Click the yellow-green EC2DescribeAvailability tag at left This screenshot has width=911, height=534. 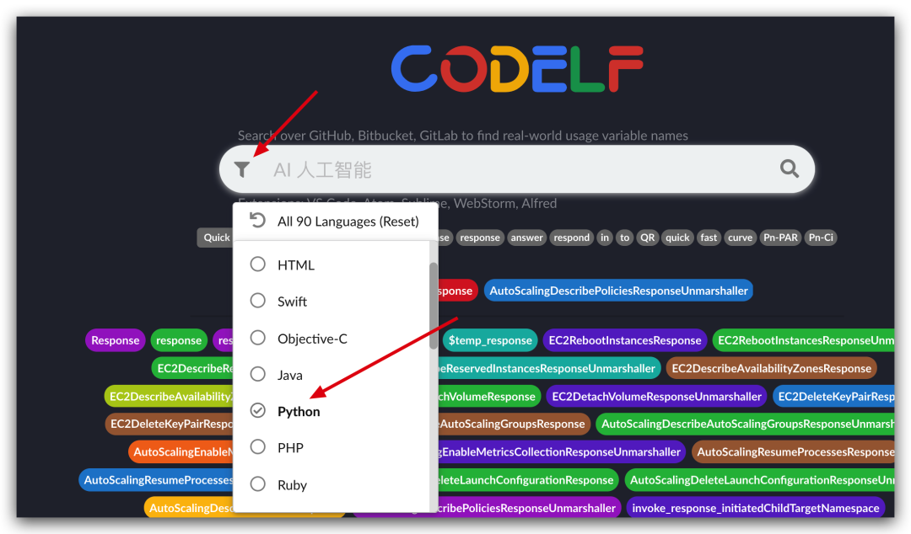point(169,397)
